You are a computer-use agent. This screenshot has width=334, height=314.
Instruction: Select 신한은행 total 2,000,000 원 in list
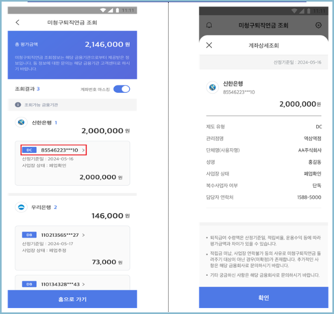[x=105, y=131]
